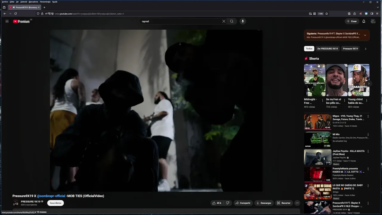Open the Herramientas menu

[45, 2]
